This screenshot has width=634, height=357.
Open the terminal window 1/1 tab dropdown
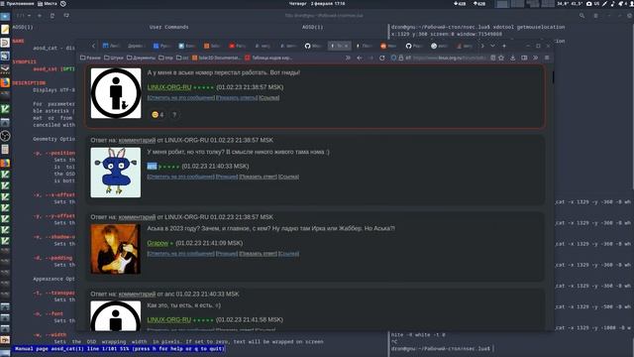[24, 16]
